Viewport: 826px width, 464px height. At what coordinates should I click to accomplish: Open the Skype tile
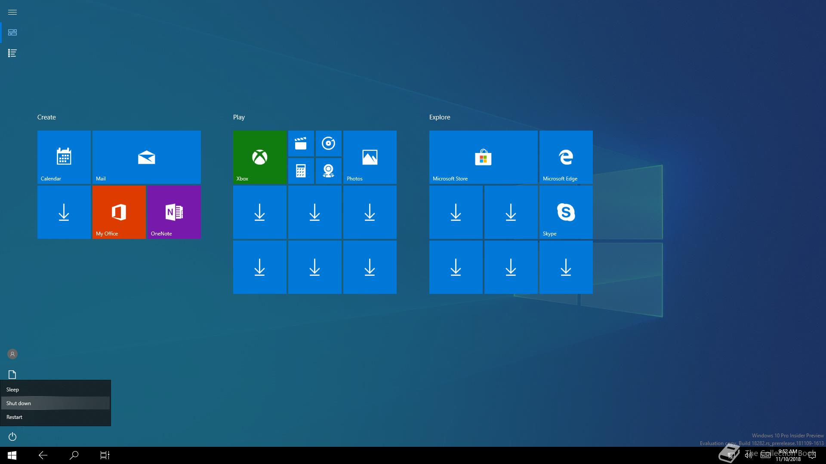[566, 212]
